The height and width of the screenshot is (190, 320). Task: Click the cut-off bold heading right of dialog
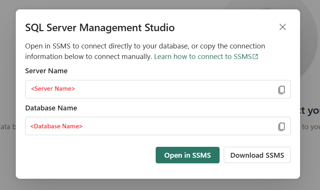[x=310, y=111]
